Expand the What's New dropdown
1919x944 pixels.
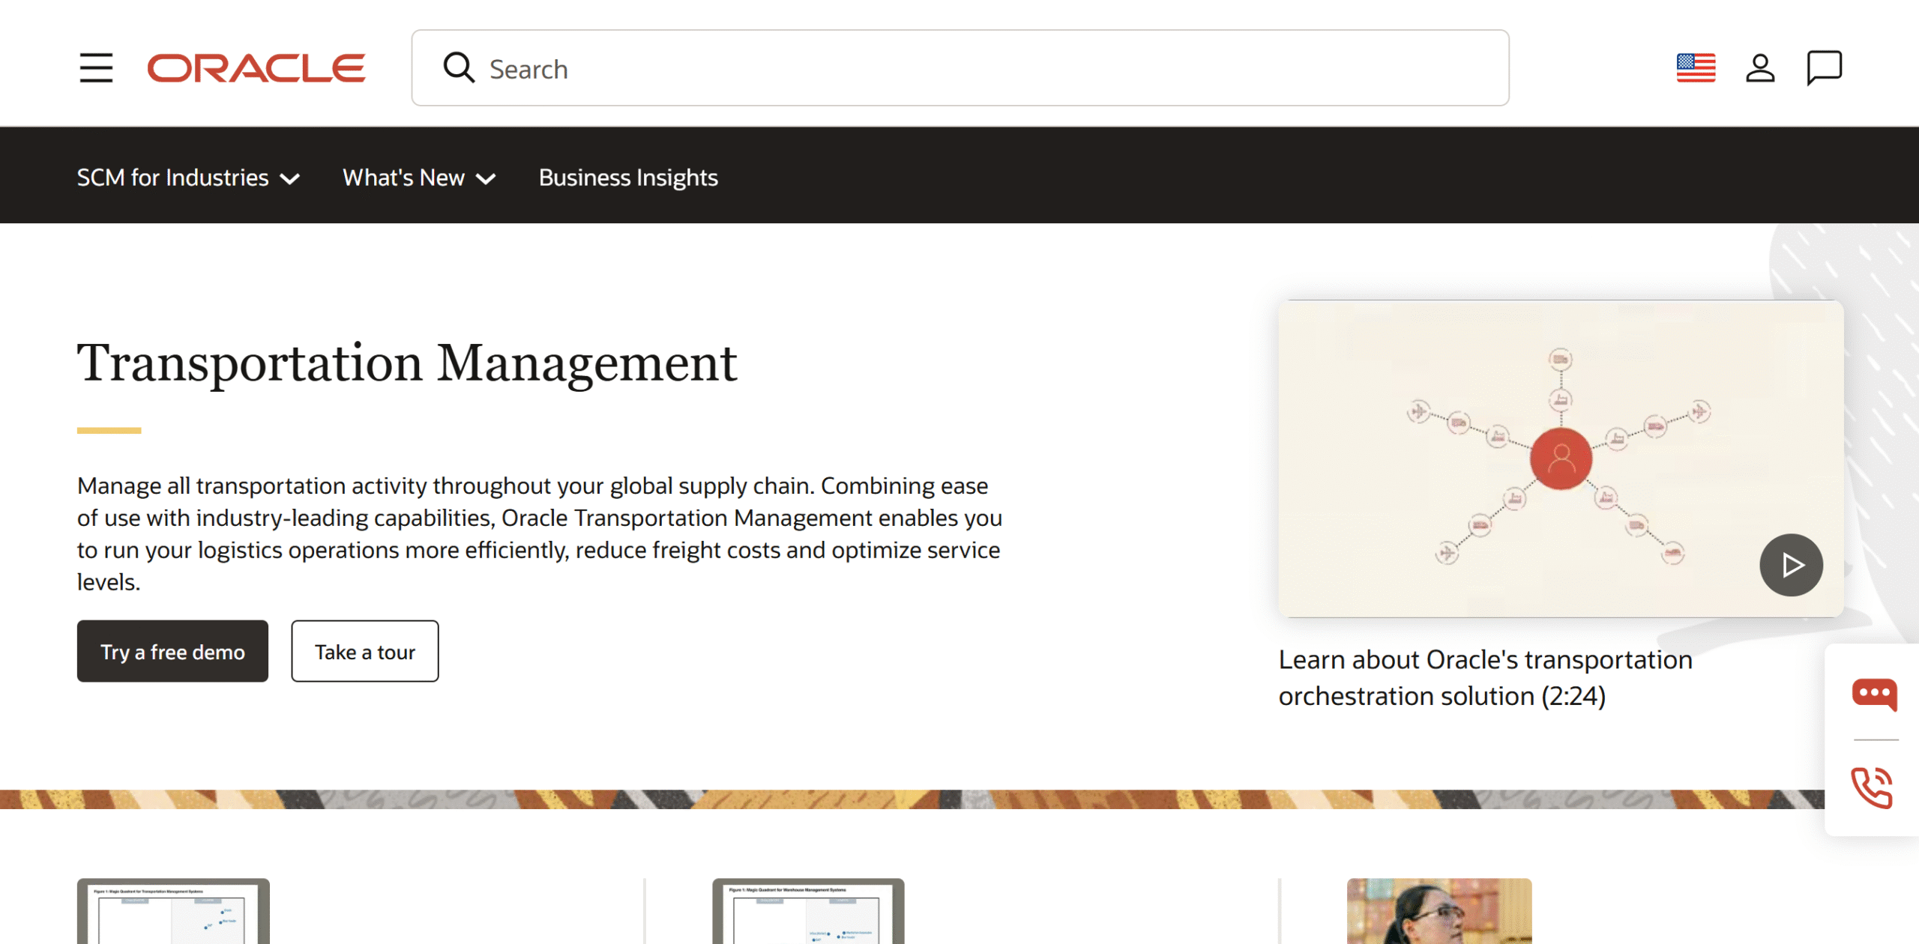(x=419, y=178)
